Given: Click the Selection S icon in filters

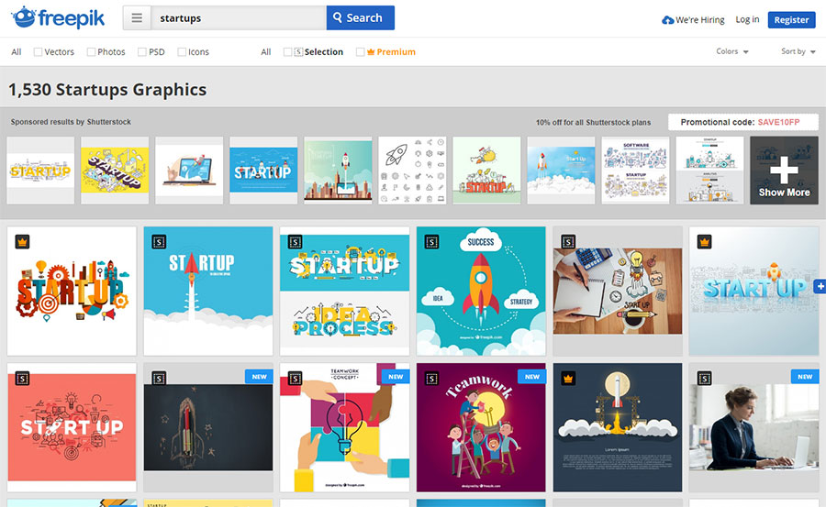Looking at the screenshot, I should [298, 51].
